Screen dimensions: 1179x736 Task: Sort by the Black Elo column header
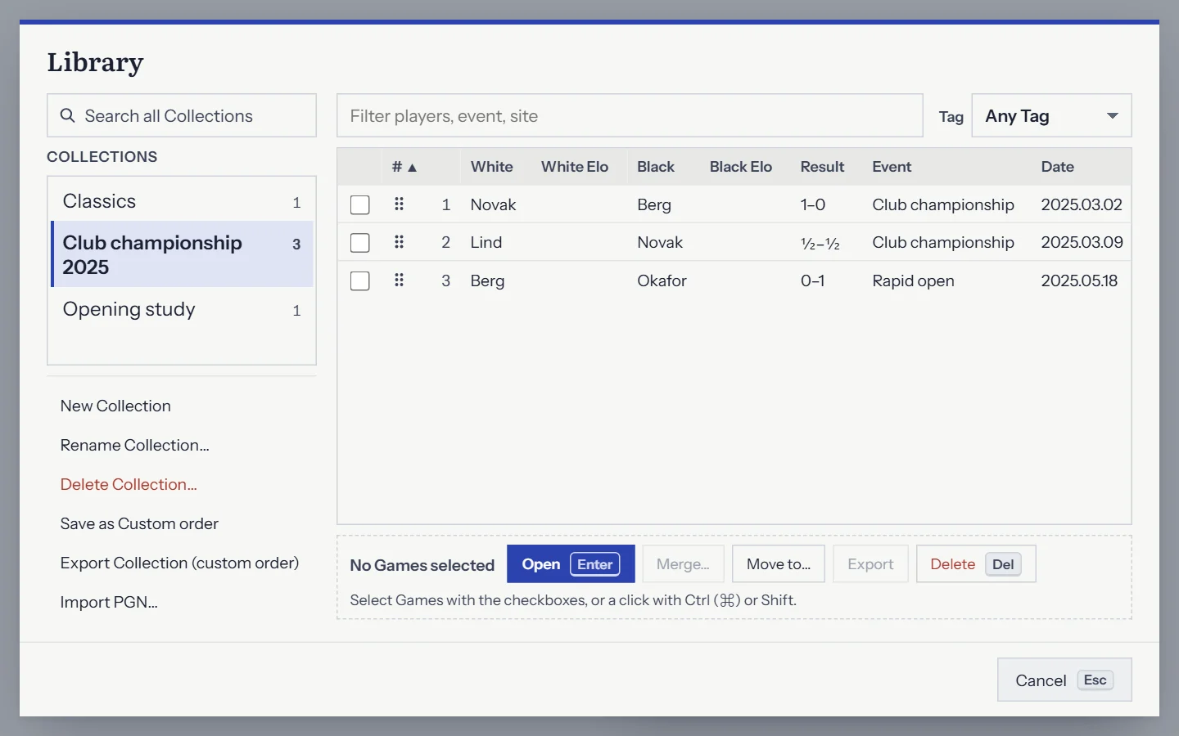(x=741, y=167)
